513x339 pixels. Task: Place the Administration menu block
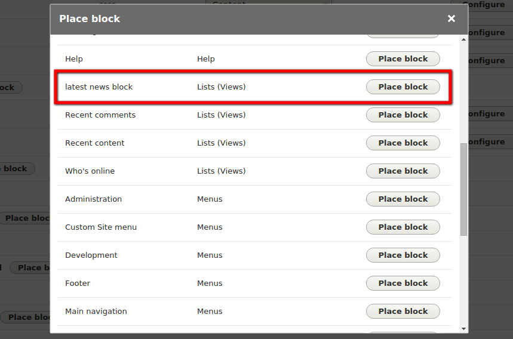403,199
